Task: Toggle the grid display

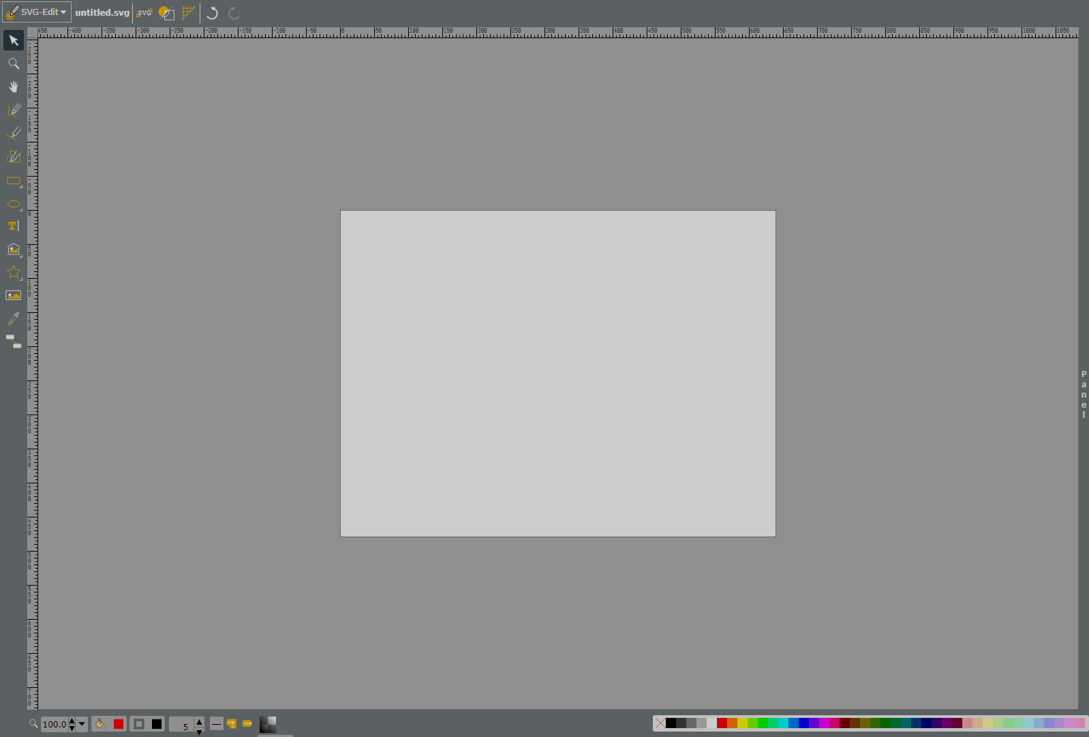Action: point(188,12)
